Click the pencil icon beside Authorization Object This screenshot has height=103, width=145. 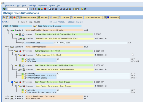tap(26, 78)
